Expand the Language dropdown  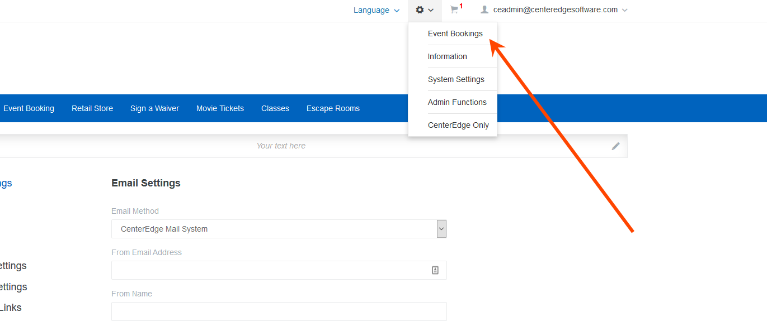(377, 10)
